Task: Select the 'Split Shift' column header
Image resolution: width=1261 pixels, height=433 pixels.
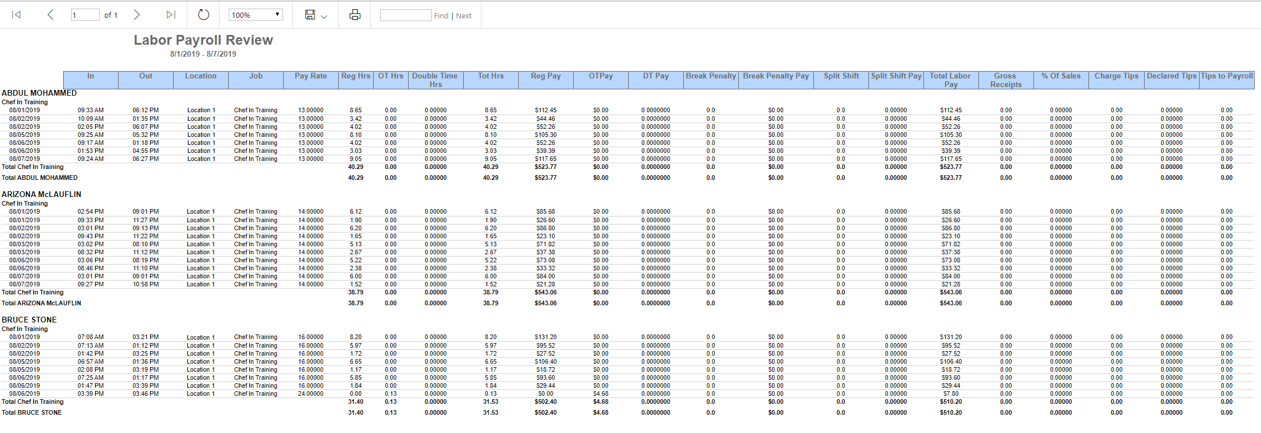Action: pyautogui.click(x=841, y=80)
